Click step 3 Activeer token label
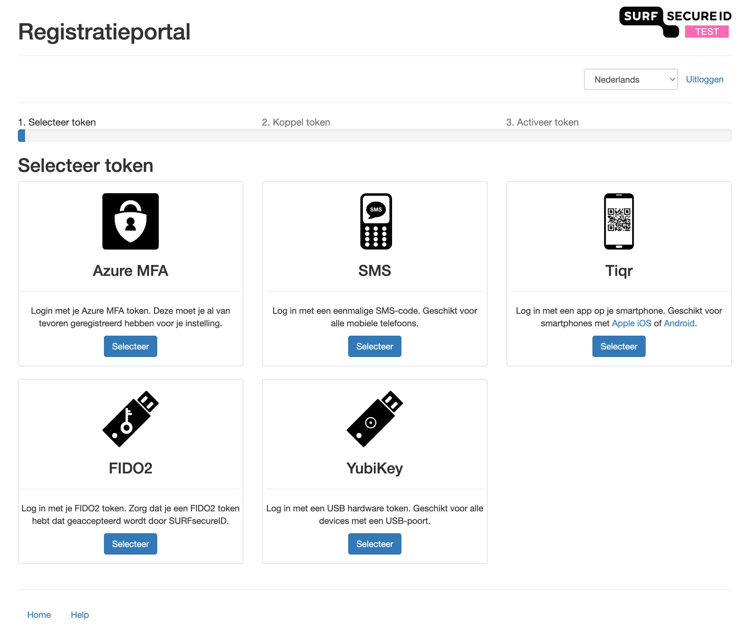749x630 pixels. [x=542, y=122]
